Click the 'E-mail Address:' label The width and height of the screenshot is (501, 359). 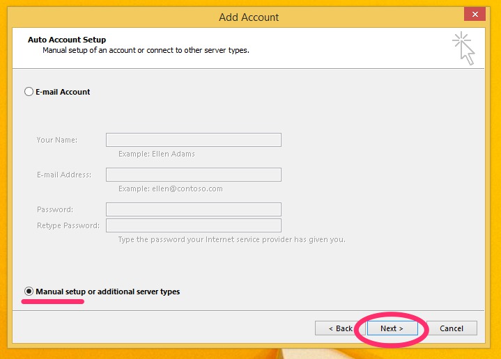click(64, 175)
